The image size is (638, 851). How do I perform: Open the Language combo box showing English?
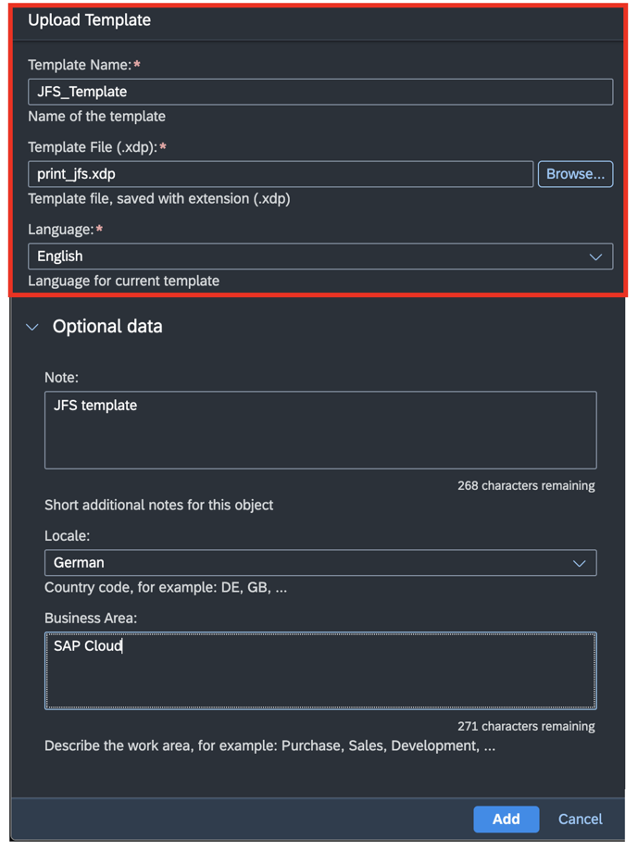pos(306,257)
